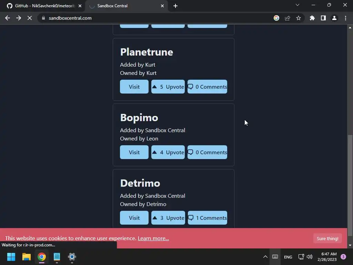Click the 'Owned by Leon' text
The width and height of the screenshot is (353, 265).
(x=139, y=139)
